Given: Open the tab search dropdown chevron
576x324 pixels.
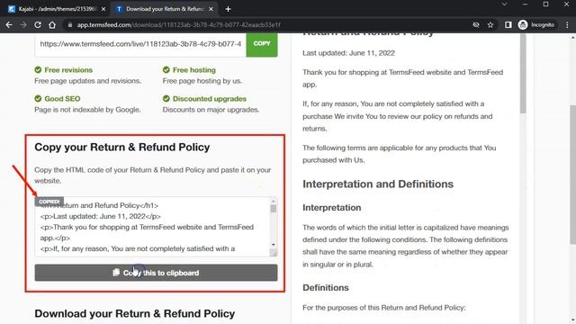Looking at the screenshot, I should [504, 4].
